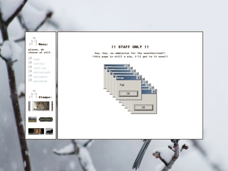Screen dimensions: 228x171
Task: Open the café log link
Action: pos(40,68)
